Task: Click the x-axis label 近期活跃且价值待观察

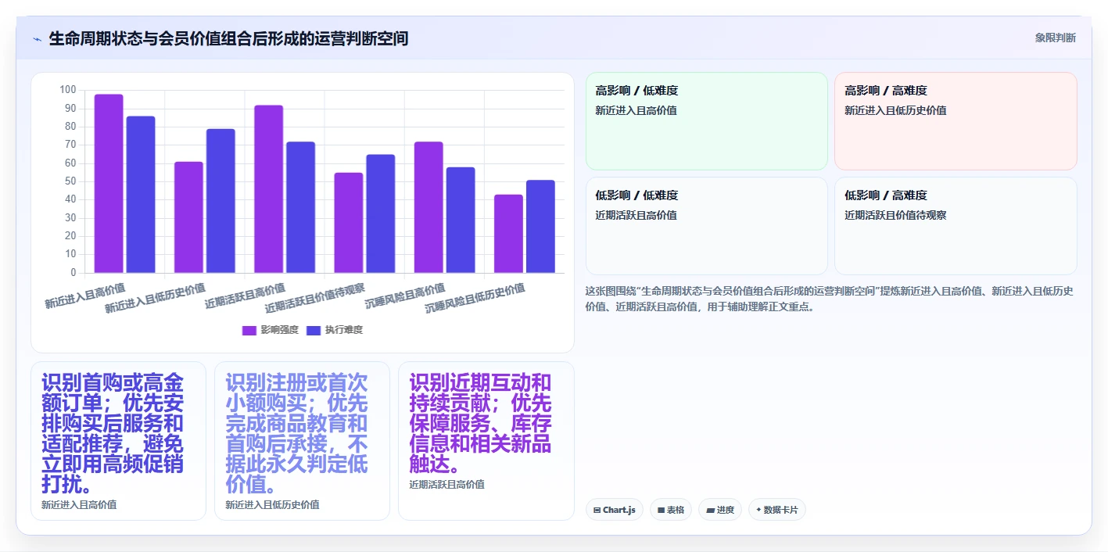Action: [314, 299]
